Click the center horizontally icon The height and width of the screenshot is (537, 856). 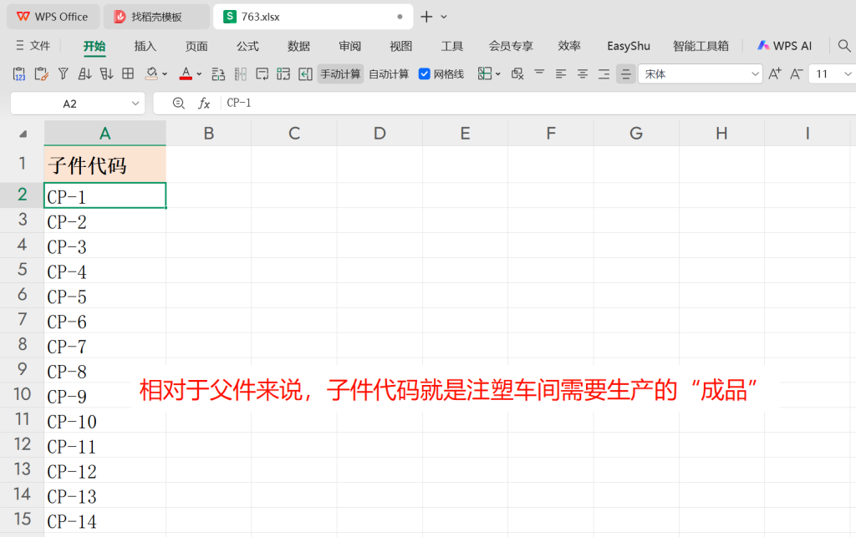click(583, 73)
